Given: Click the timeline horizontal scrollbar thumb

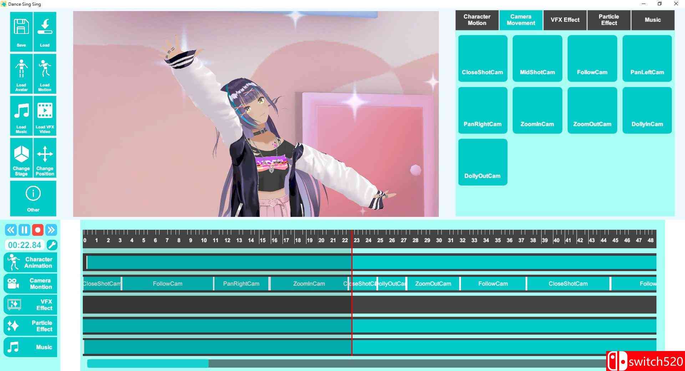Looking at the screenshot, I should (148, 364).
